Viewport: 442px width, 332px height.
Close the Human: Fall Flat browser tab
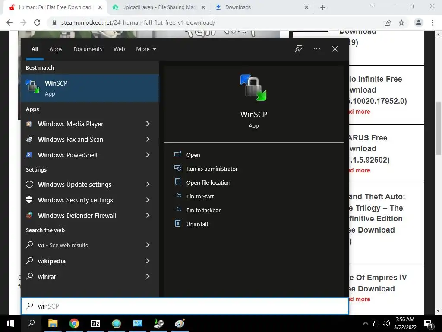[x=100, y=7]
